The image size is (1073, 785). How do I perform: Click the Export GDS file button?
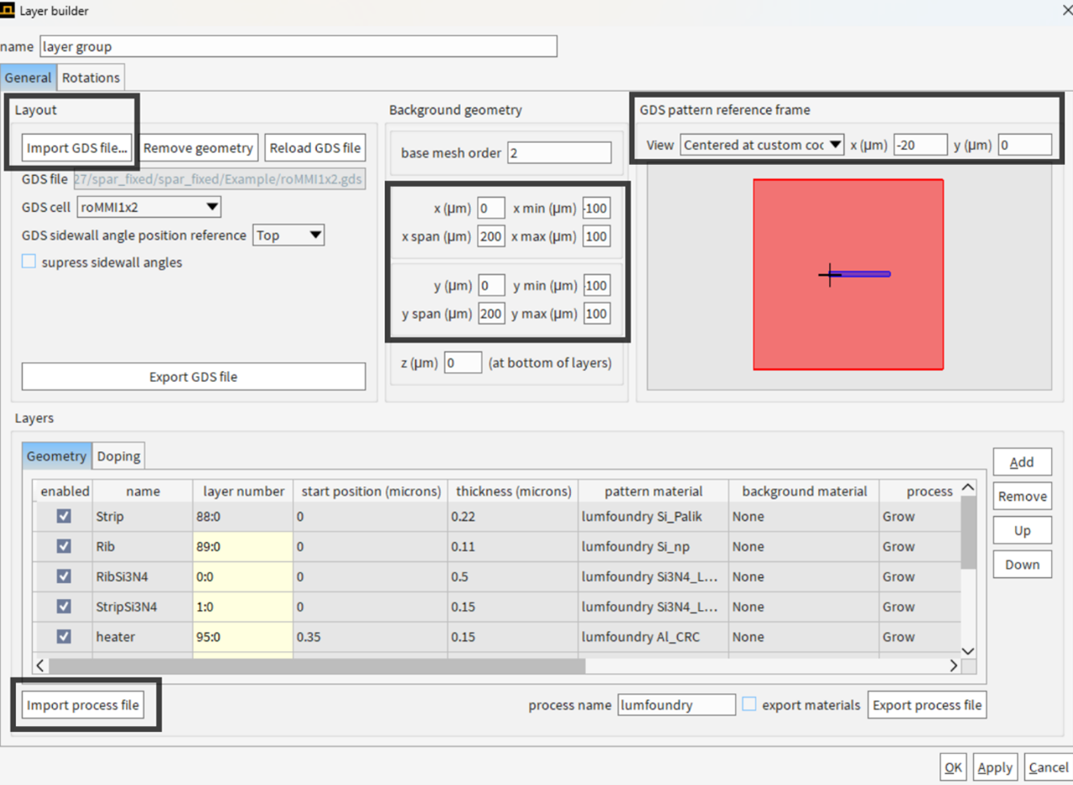(x=193, y=377)
